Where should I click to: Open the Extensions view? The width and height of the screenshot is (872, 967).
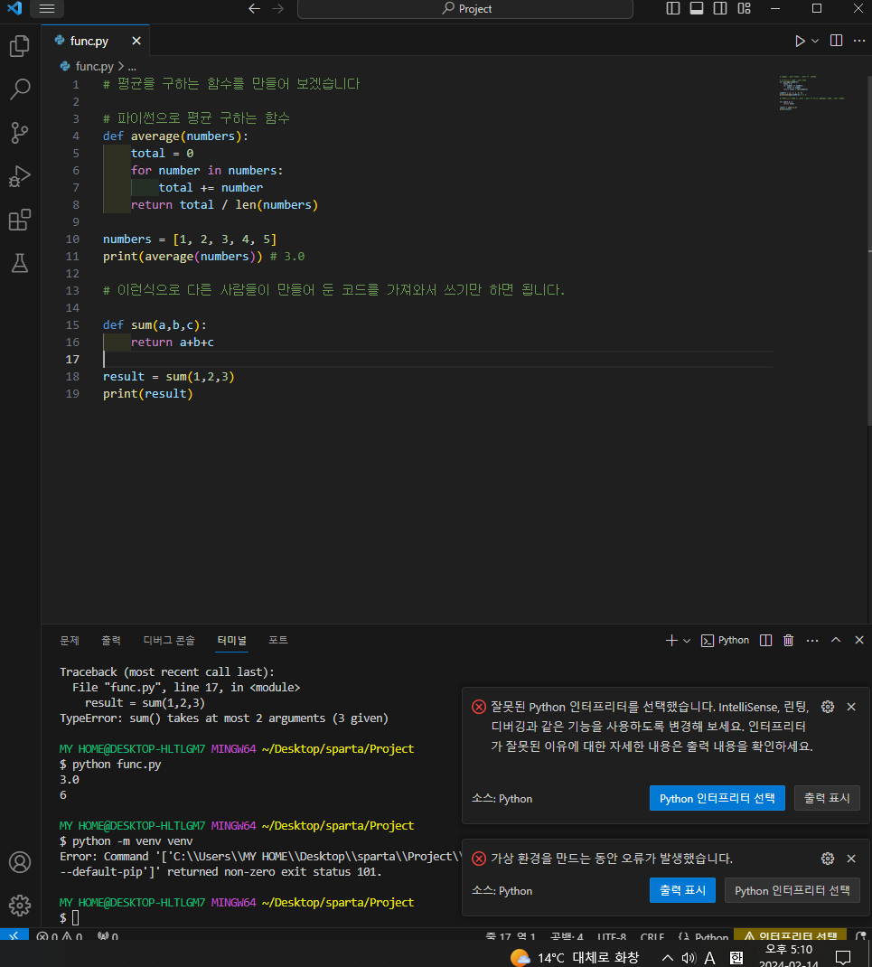[x=20, y=221]
